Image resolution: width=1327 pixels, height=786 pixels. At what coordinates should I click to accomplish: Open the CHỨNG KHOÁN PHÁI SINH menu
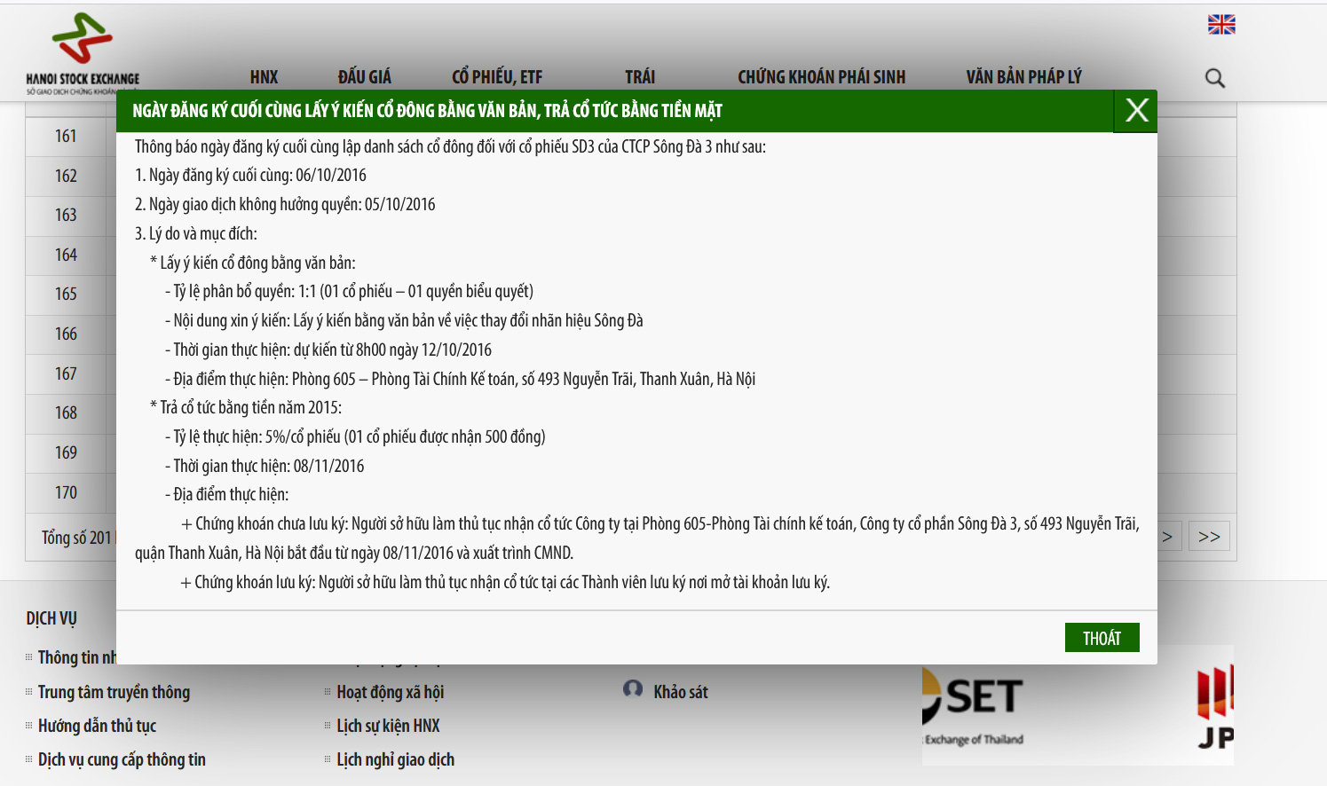click(x=821, y=77)
